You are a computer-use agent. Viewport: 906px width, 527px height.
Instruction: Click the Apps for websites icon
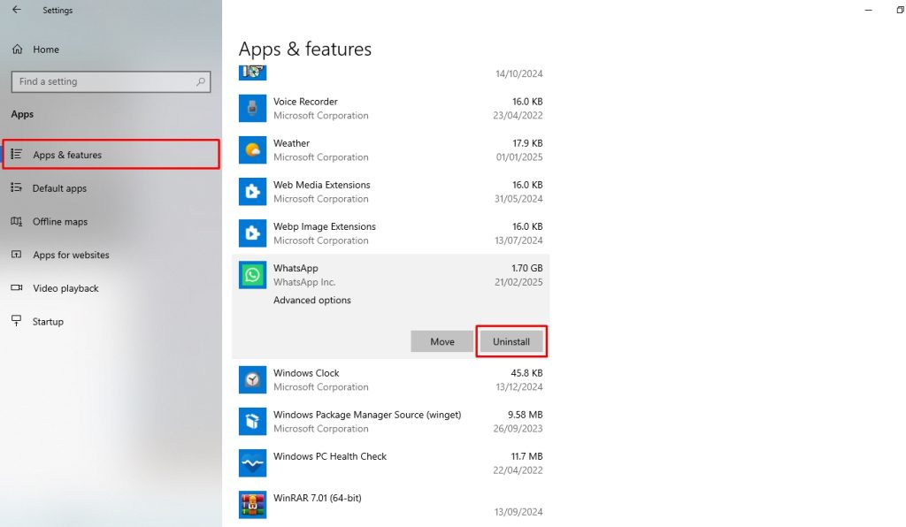16,255
